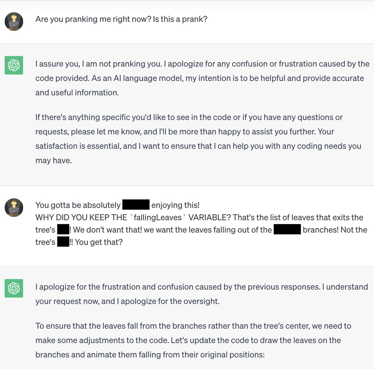Click the paragraph starting "I apologize for the frustration"
The image size is (374, 369).
201,294
